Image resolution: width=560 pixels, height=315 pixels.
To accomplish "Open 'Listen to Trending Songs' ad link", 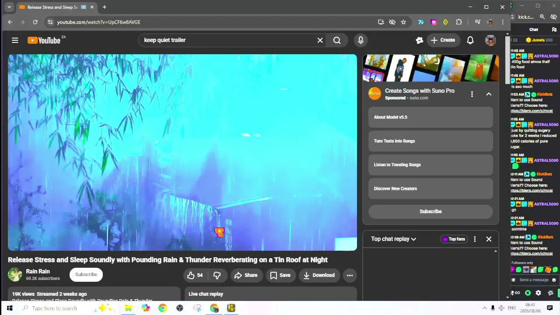I will (430, 165).
